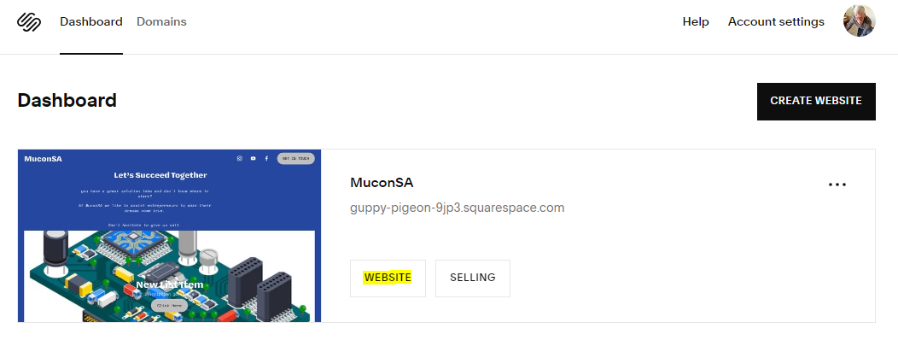The image size is (898, 346).
Task: Click the SELLING button
Action: [473, 279]
